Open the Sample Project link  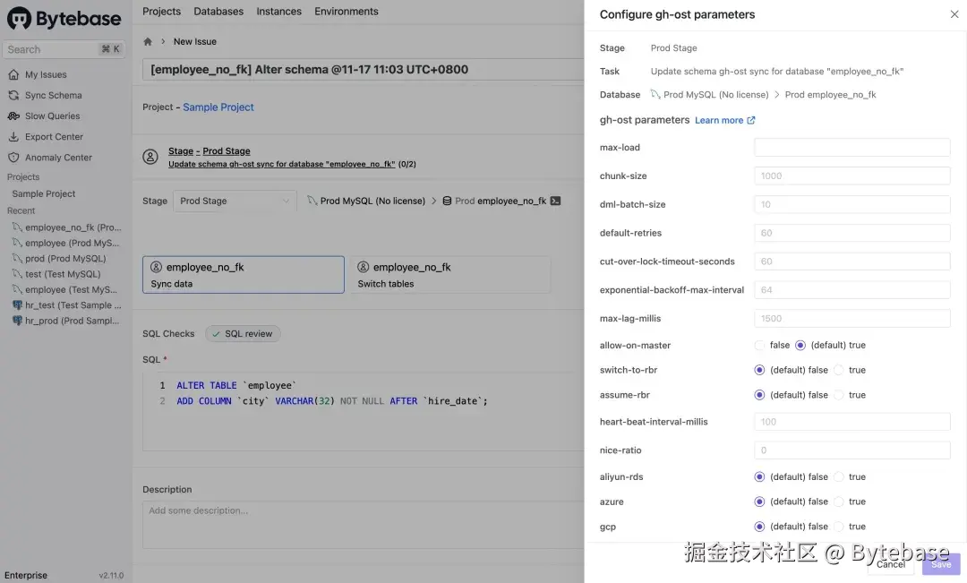[x=218, y=107]
